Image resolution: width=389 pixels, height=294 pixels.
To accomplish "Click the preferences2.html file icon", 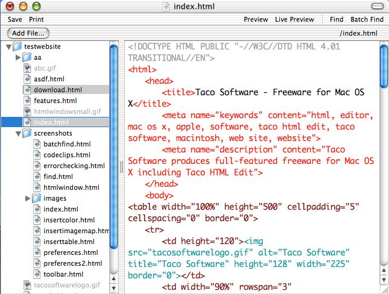I will click(37, 263).
